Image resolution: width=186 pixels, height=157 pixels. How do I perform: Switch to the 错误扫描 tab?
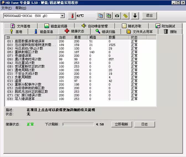point(106,32)
